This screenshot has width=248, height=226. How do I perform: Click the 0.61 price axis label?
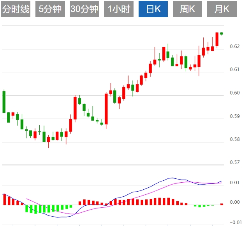[235, 69]
